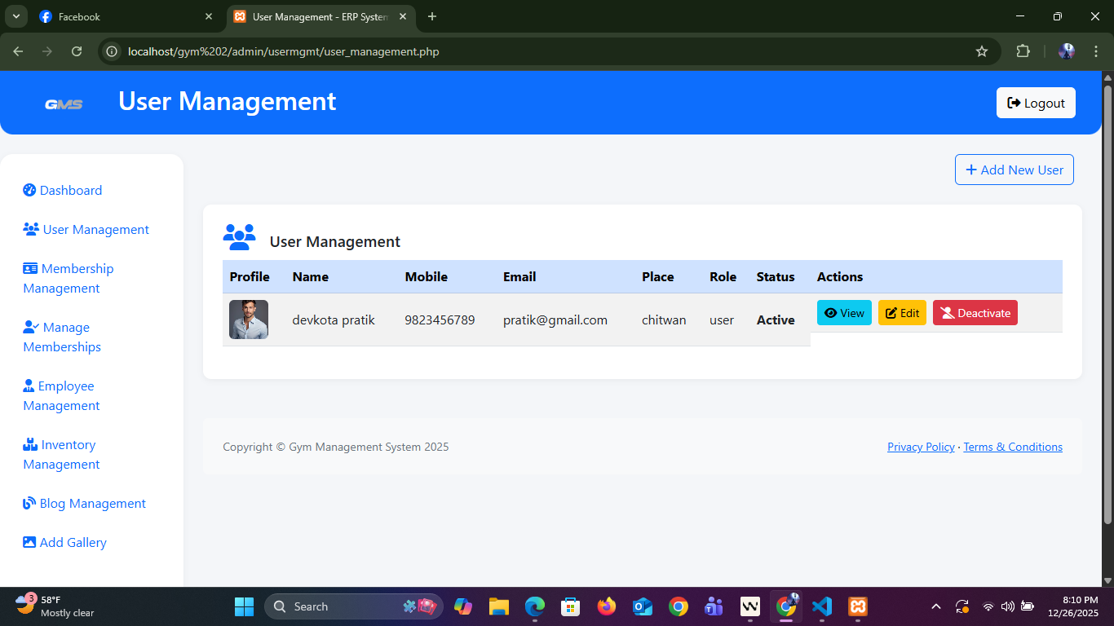Open Employee Management sidebar item

pos(61,395)
